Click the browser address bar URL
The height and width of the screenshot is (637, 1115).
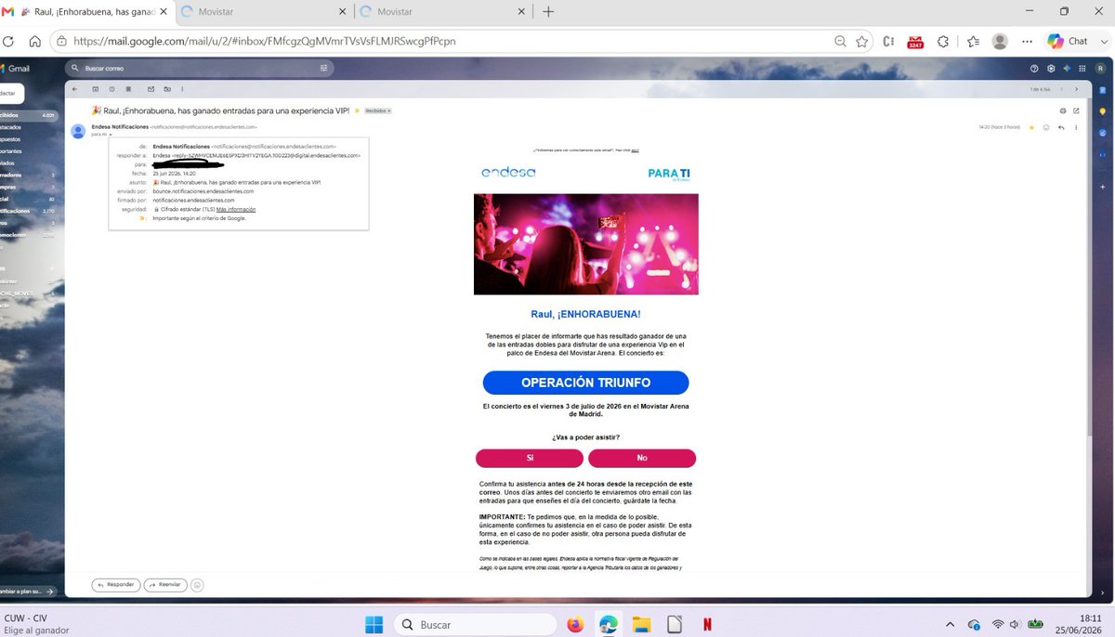tap(265, 41)
